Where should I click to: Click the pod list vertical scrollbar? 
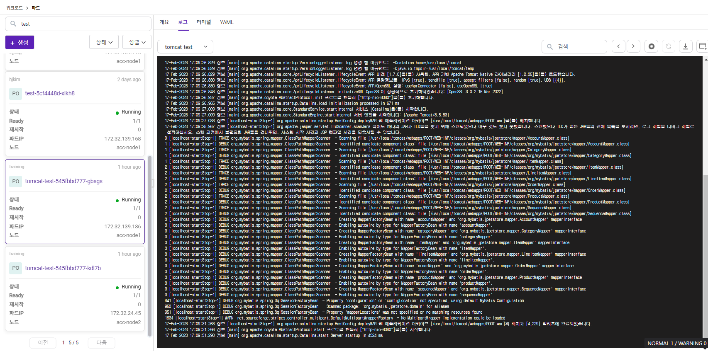click(150, 245)
